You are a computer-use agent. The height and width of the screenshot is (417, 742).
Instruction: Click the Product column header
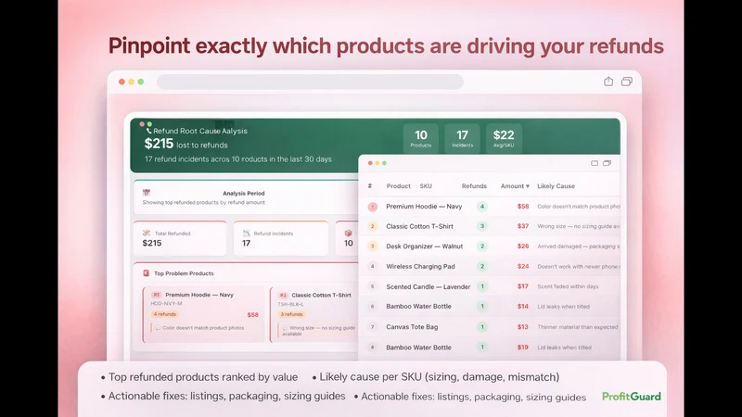(x=399, y=186)
